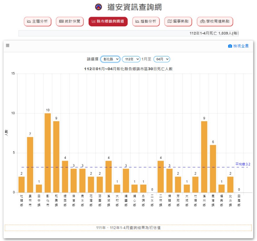The width and height of the screenshot is (257, 241).
Task: Click the 員林市 bar showing 7
Action: tap(30, 165)
